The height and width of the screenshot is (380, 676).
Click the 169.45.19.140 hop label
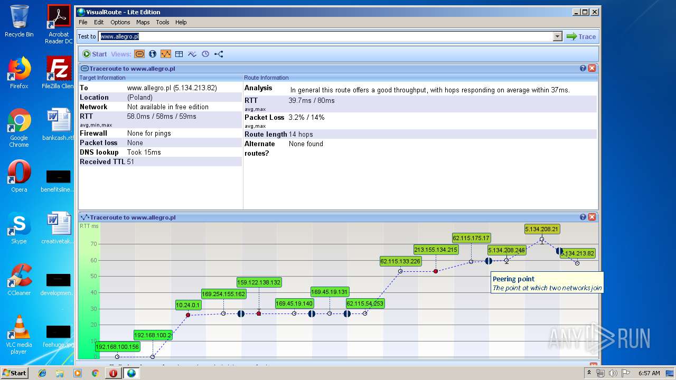294,303
